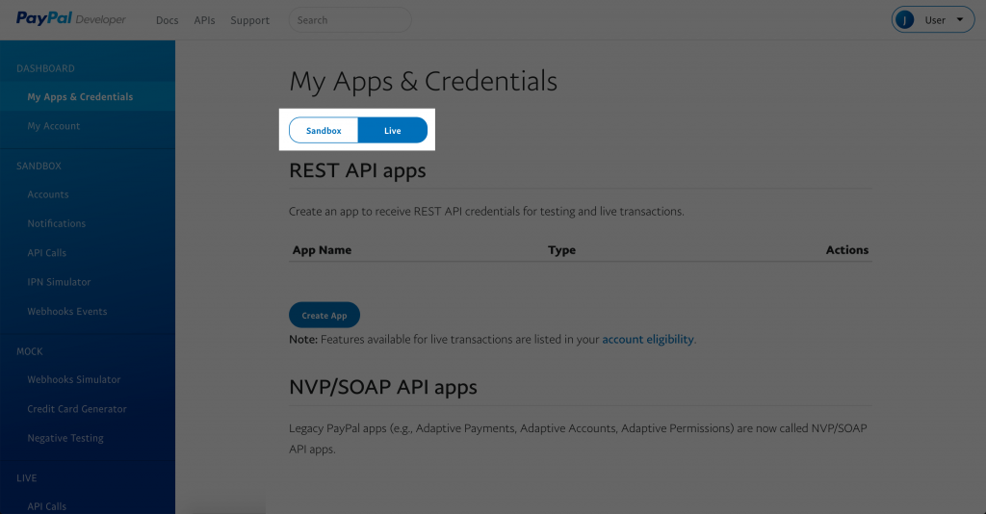Click the Search input field

(x=350, y=20)
